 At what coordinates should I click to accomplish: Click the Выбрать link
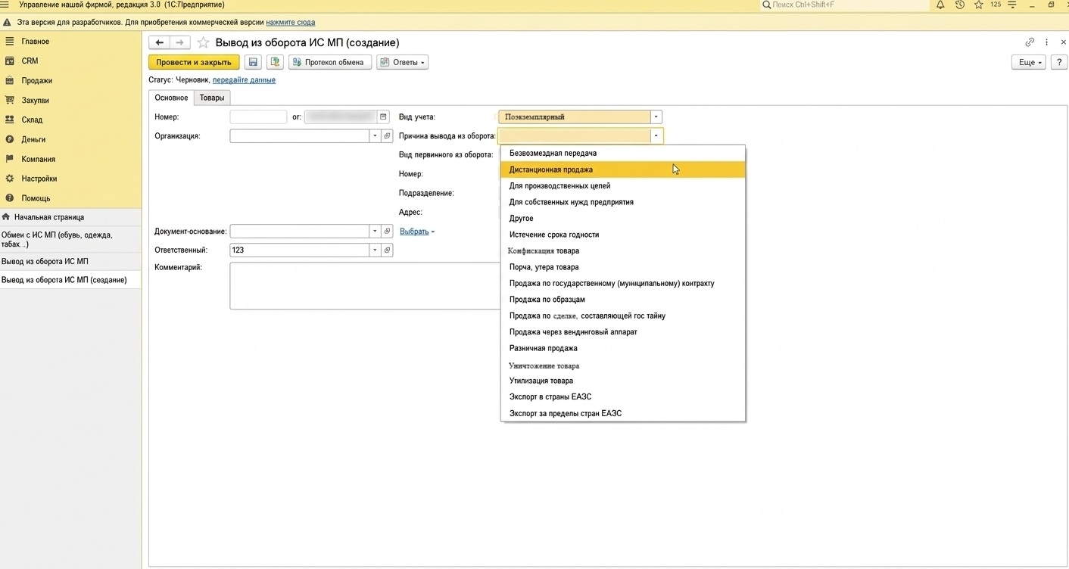pos(414,232)
